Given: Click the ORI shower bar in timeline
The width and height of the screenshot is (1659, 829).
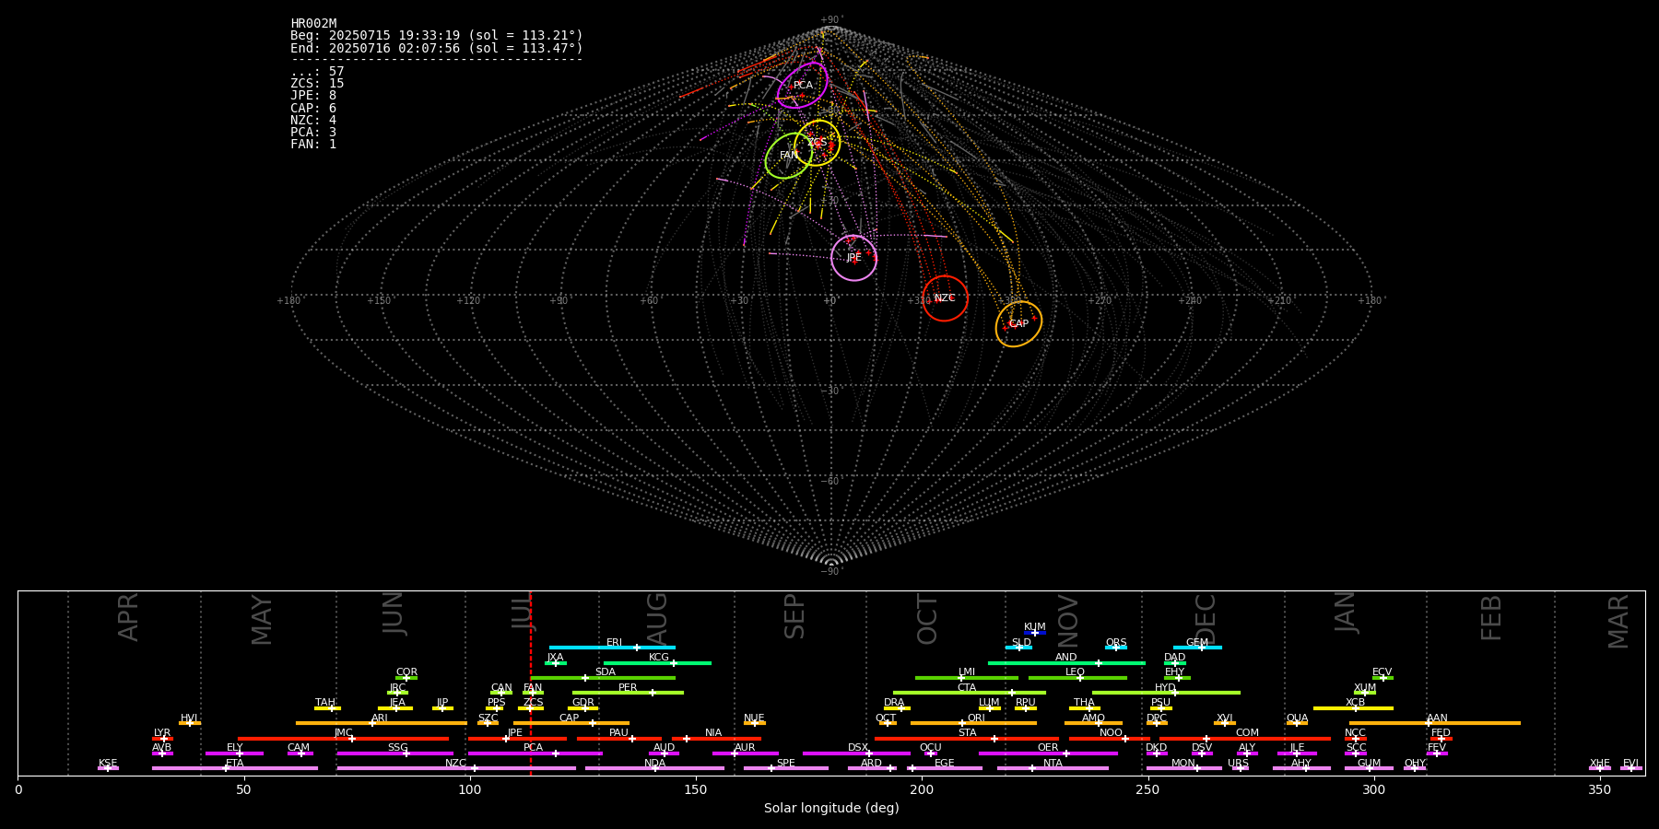Looking at the screenshot, I should point(973,723).
